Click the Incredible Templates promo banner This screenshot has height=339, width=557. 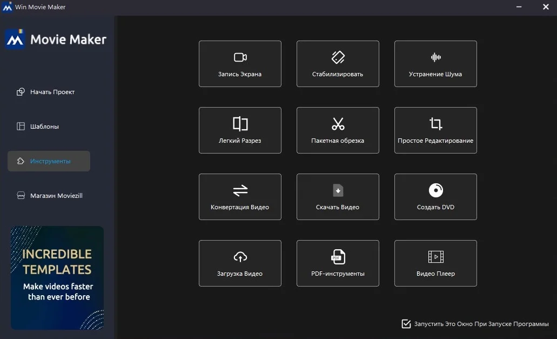tap(57, 278)
